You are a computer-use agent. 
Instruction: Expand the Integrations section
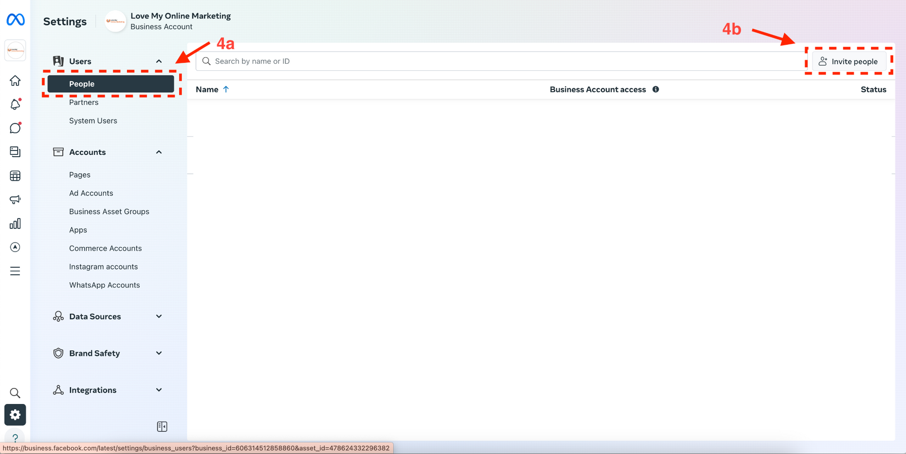tap(159, 390)
